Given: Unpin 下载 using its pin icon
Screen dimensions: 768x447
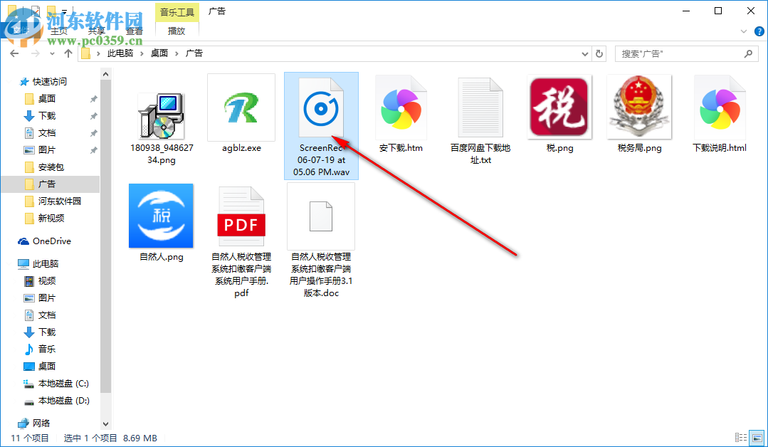Looking at the screenshot, I should coord(93,116).
